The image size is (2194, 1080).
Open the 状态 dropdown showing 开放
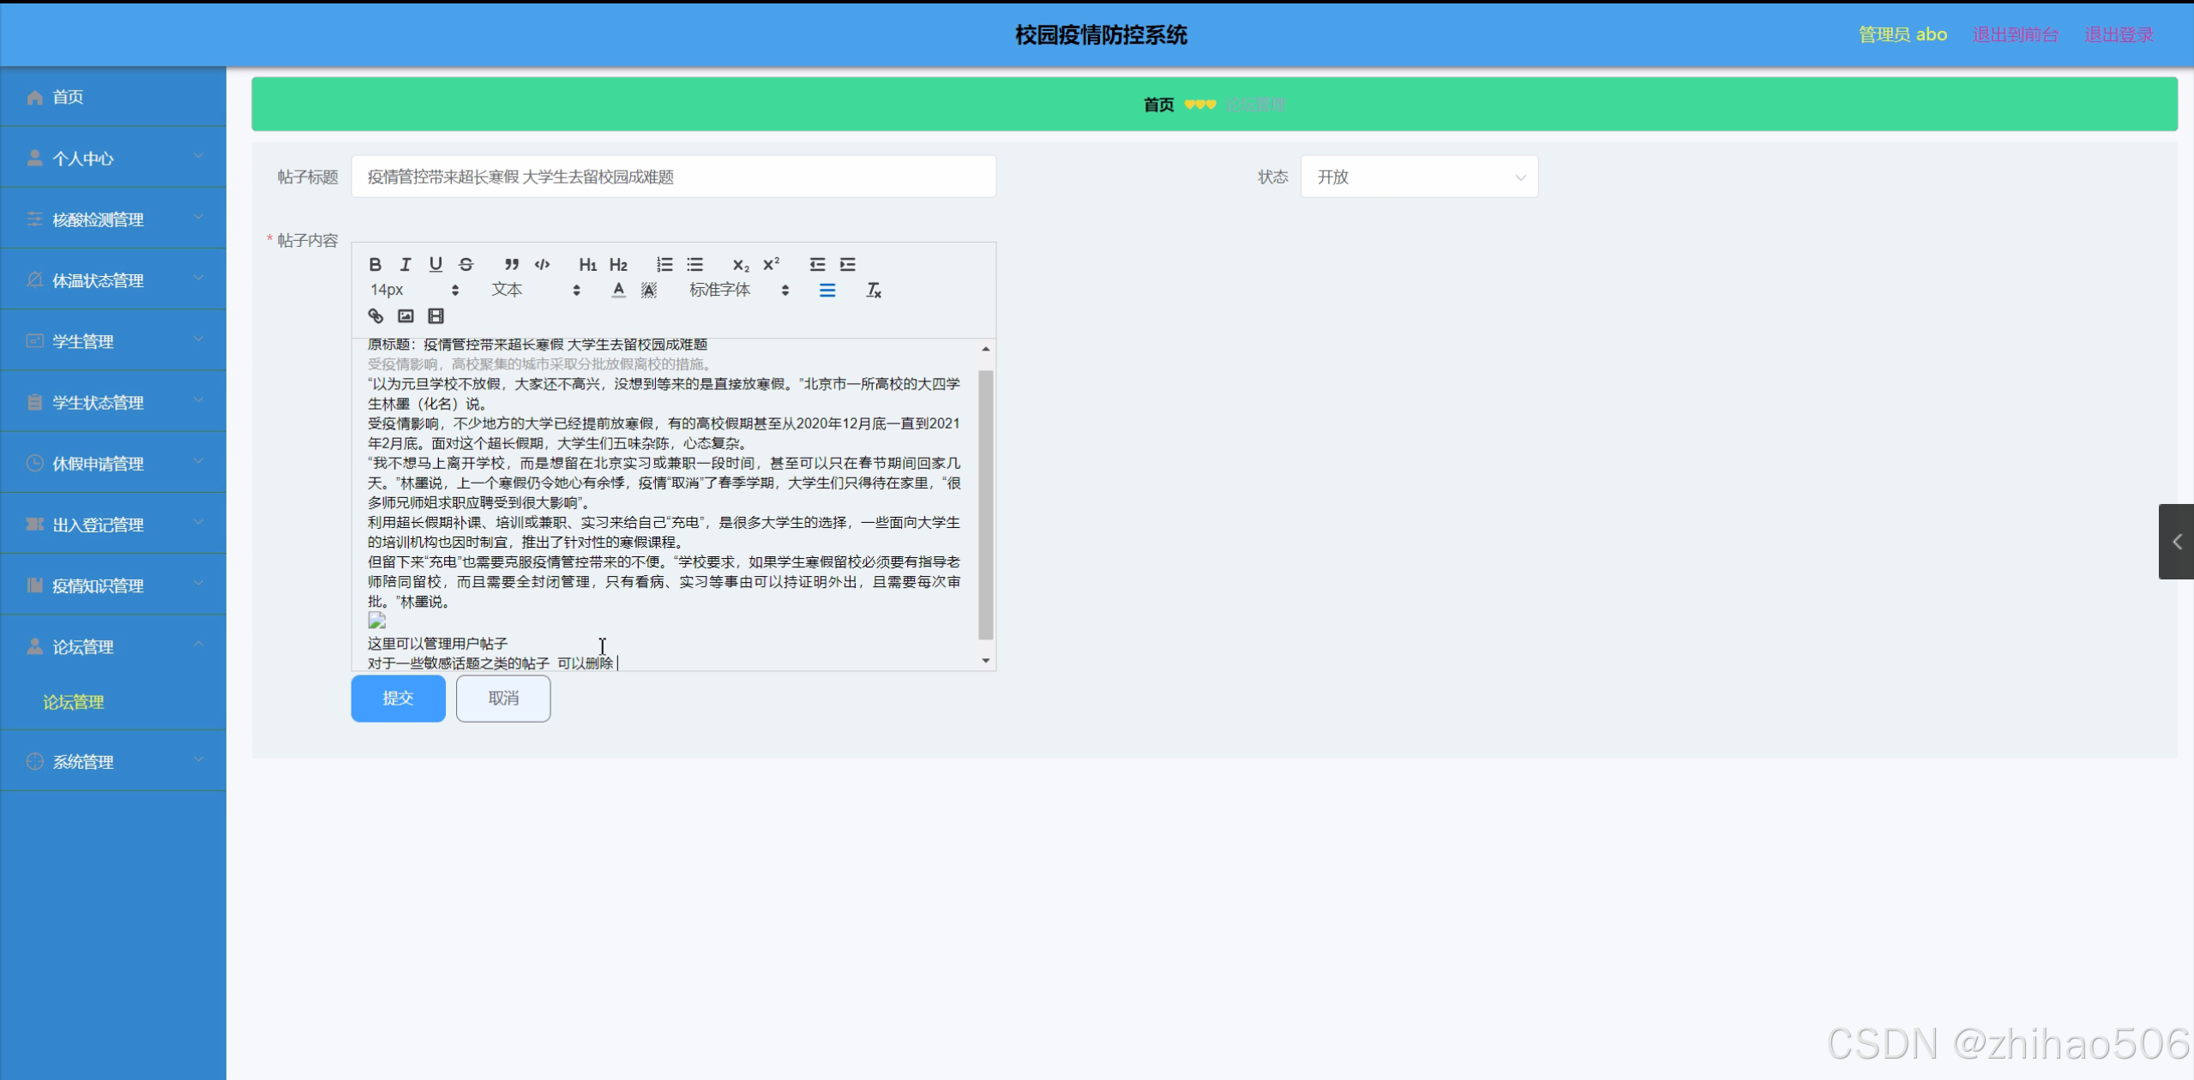(x=1419, y=177)
